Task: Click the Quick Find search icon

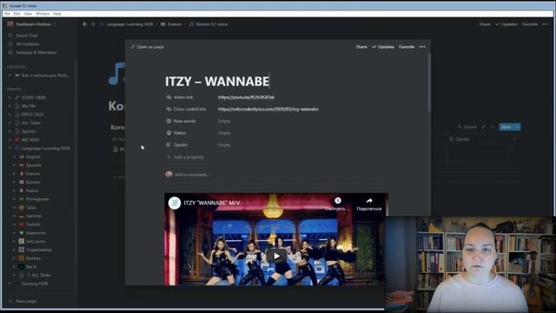Action: [x=10, y=36]
